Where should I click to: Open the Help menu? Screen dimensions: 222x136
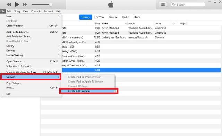point(58,11)
